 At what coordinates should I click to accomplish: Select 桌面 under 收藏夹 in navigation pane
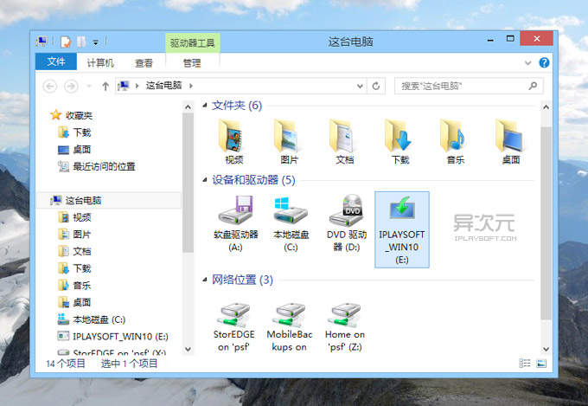pos(81,150)
